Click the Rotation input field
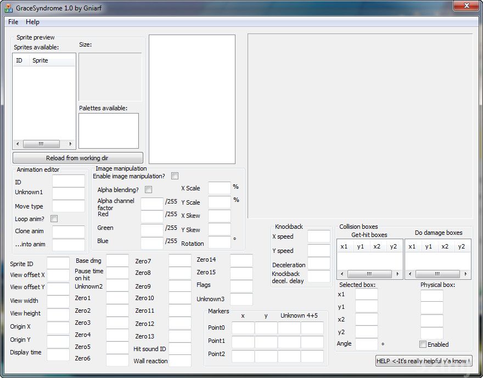The image size is (483, 378). 219,242
